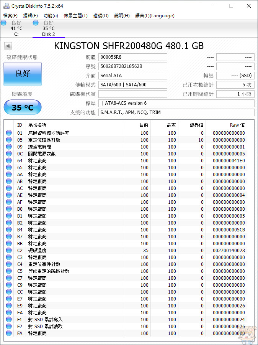The width and height of the screenshot is (258, 345).
Task: Click the blue status orb for ID AE
Action: click(x=9, y=195)
